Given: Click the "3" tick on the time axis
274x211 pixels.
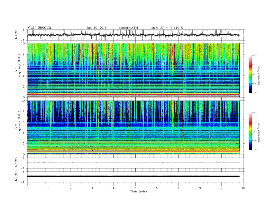Looking at the screenshot, I should point(92,188).
